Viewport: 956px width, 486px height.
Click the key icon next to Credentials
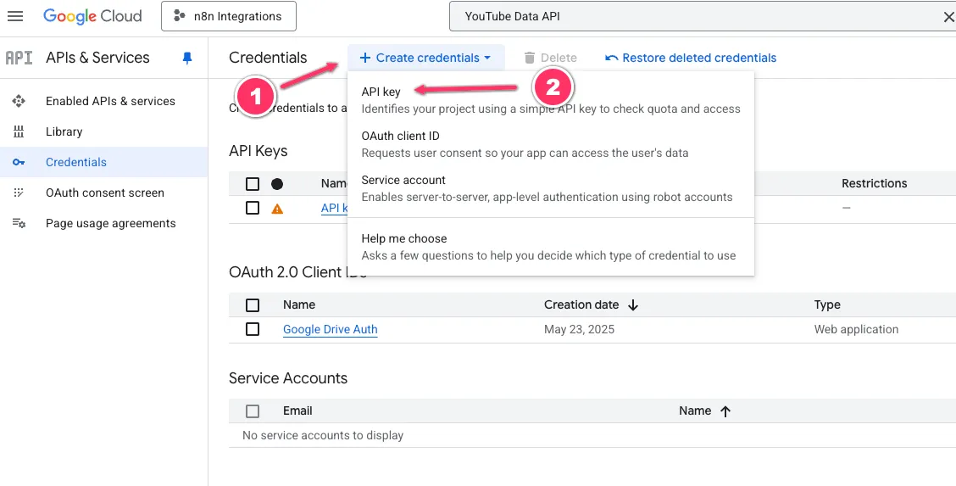click(19, 162)
